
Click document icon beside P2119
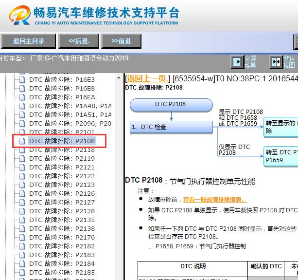(22, 158)
